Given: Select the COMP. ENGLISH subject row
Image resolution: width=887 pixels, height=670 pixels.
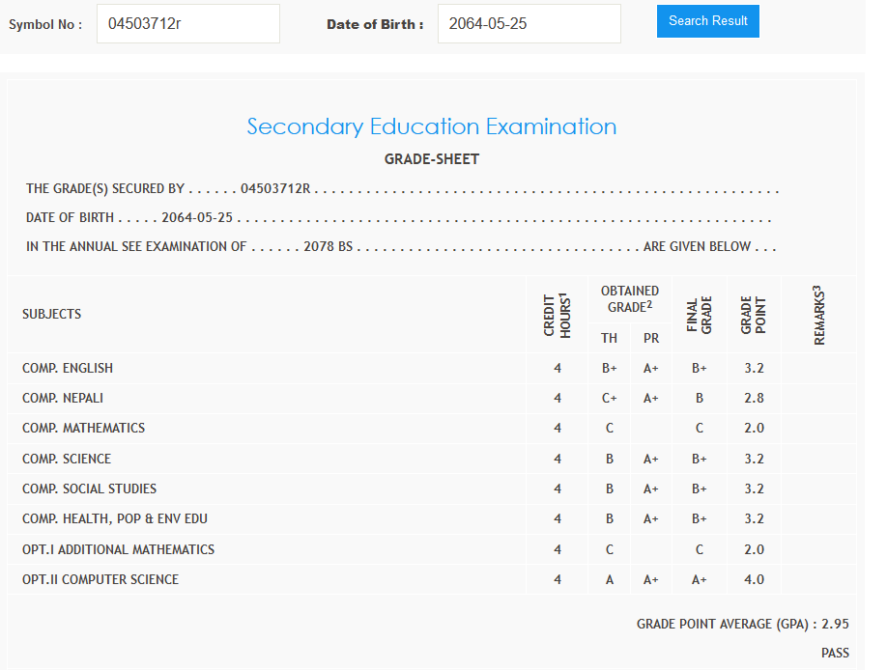Looking at the screenshot, I should [x=68, y=368].
